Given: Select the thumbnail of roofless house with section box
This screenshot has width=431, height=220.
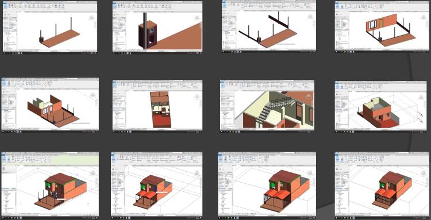Looking at the screenshot, I should 380,107.
